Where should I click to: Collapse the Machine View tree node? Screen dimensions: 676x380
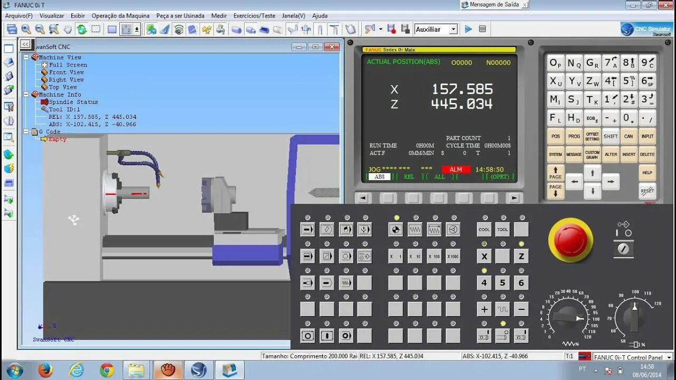click(x=26, y=57)
